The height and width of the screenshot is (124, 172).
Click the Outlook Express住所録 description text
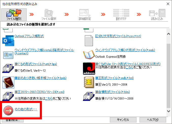point(110,57)
